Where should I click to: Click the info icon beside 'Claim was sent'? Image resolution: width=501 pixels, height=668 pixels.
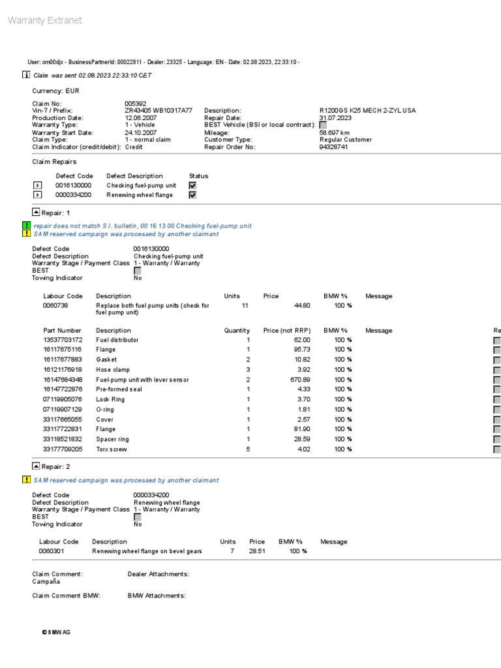click(x=26, y=75)
